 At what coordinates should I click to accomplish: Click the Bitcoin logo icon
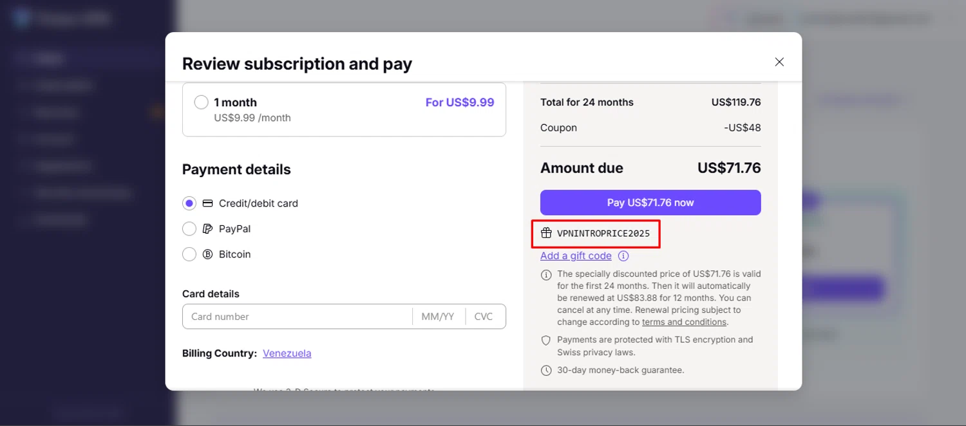click(x=207, y=254)
